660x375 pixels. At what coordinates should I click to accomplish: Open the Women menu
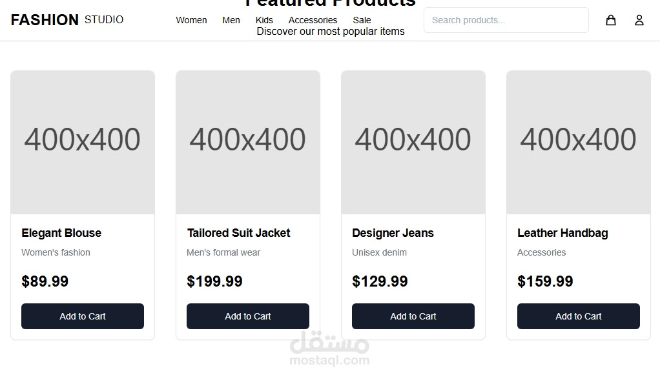191,20
